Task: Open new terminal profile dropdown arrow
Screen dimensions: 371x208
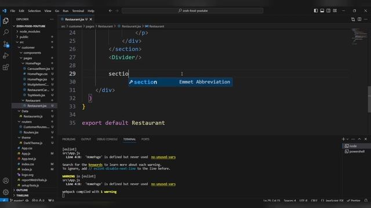Action: tap(348, 139)
